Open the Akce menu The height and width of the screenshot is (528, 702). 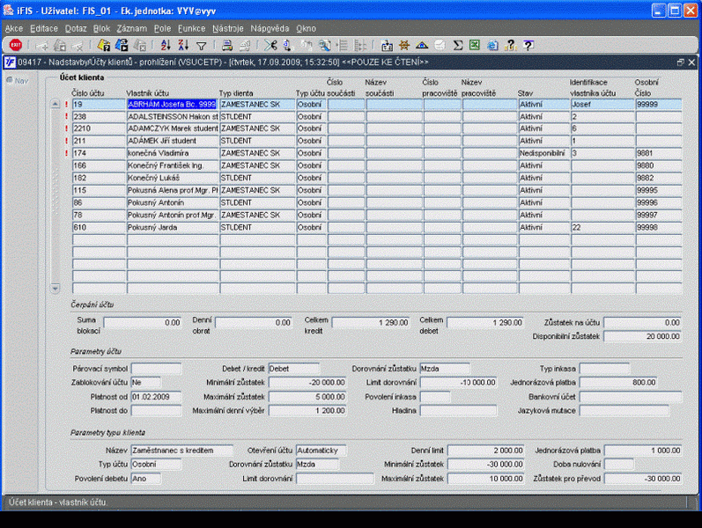click(x=14, y=29)
